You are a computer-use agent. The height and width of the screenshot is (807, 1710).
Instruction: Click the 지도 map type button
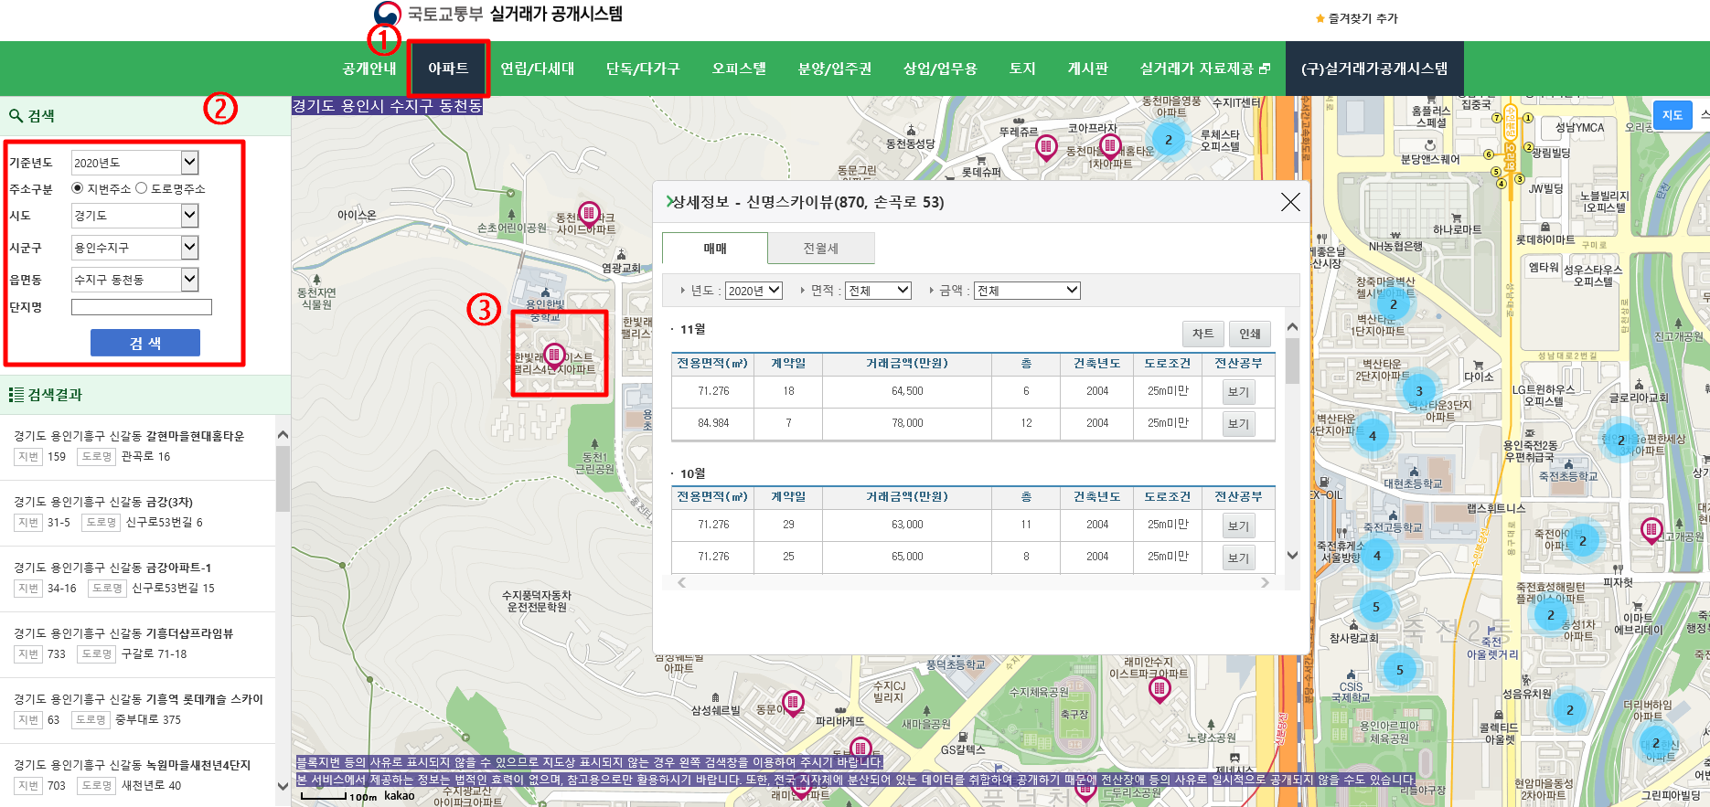click(x=1673, y=115)
